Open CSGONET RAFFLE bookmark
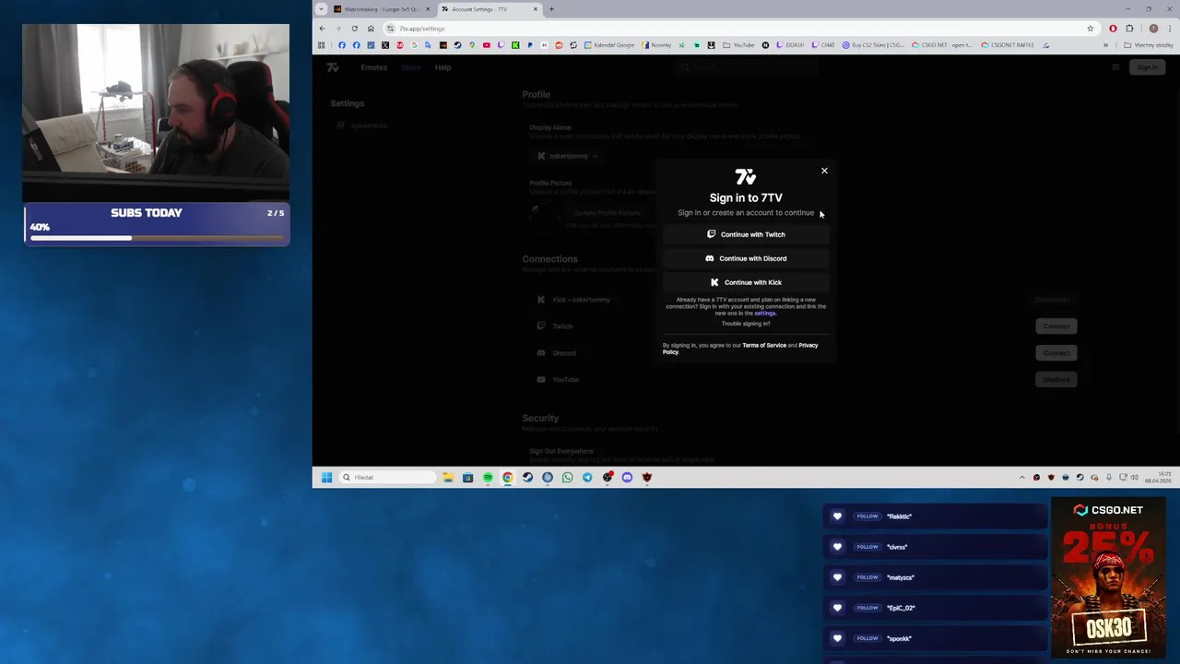The image size is (1180, 664). tap(1008, 45)
